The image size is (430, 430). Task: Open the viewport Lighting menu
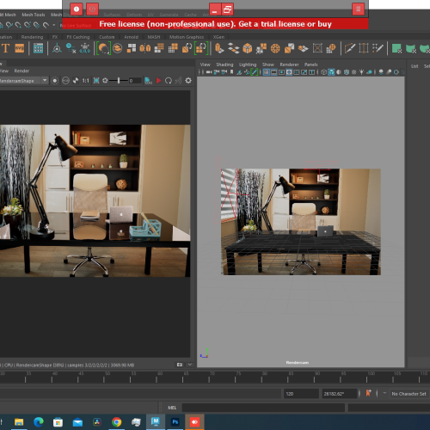pos(248,64)
